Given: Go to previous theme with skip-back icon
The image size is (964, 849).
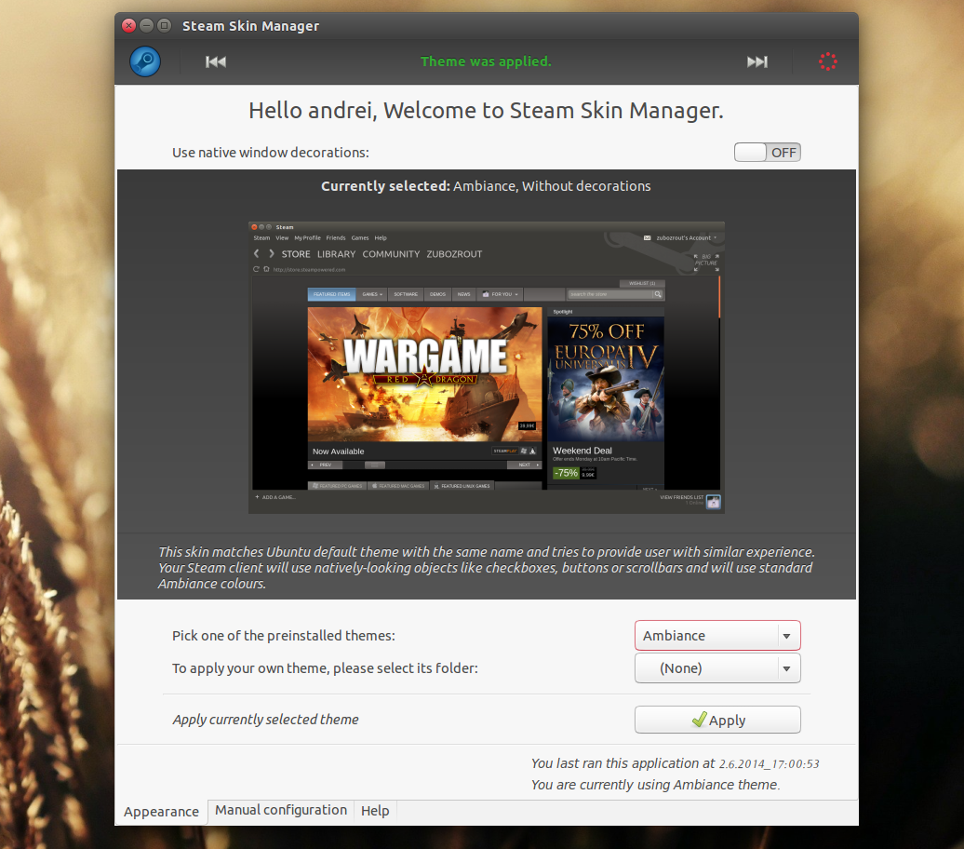Looking at the screenshot, I should 216,61.
